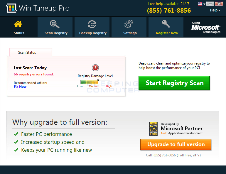Screen dimensions: 226x174
Task: Select the Scan Status panel tab
Action: (x=31, y=53)
